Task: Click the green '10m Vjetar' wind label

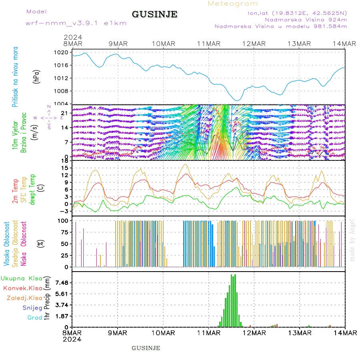Action: (15, 135)
